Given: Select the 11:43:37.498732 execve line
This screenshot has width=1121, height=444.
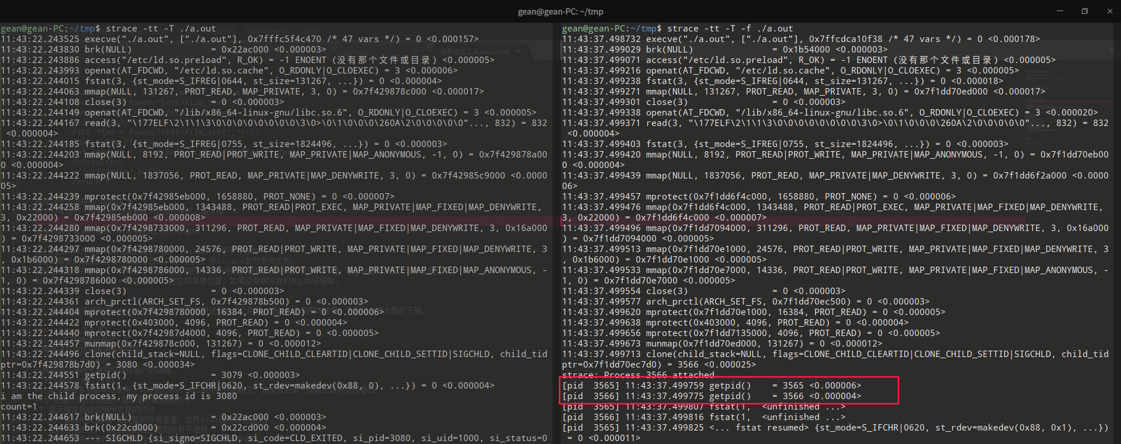Looking at the screenshot, I should pos(801,39).
